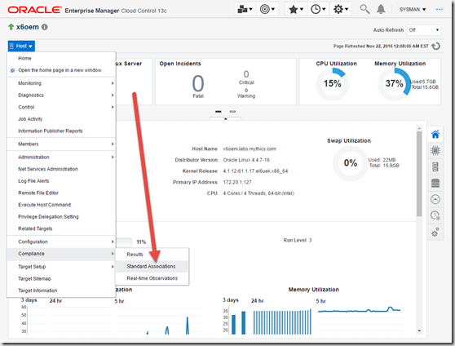
Task: Open the Favorites star menu
Action: pos(296,9)
